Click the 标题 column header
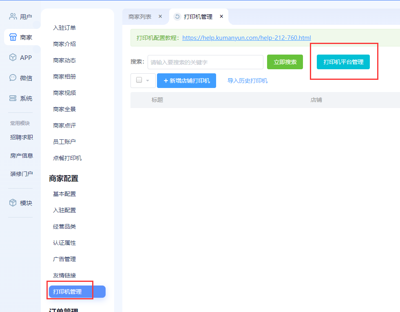The image size is (400, 312). (x=157, y=100)
